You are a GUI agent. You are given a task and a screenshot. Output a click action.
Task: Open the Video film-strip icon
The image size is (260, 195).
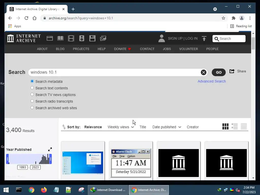(71, 38)
